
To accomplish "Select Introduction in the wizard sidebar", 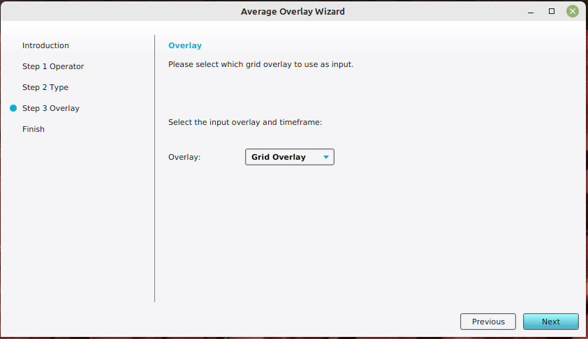I will click(45, 45).
